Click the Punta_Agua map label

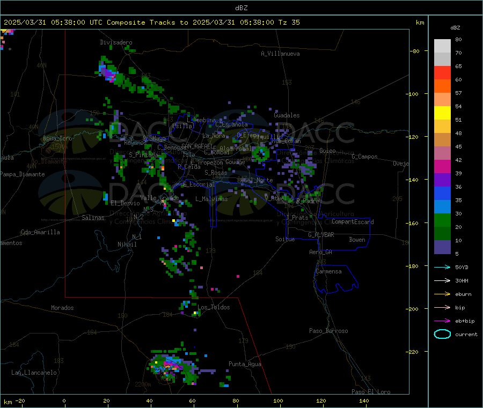point(245,364)
